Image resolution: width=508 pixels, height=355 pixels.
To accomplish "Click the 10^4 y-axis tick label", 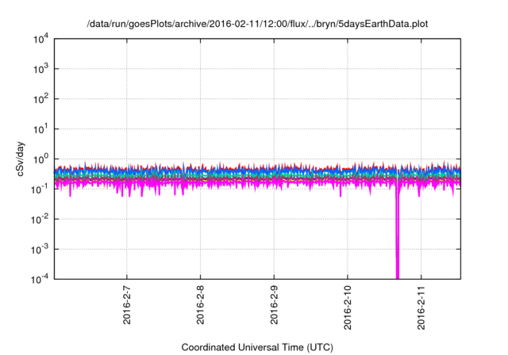I will point(41,39).
